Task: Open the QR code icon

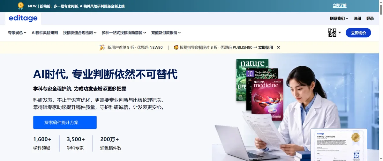Action: (332, 33)
